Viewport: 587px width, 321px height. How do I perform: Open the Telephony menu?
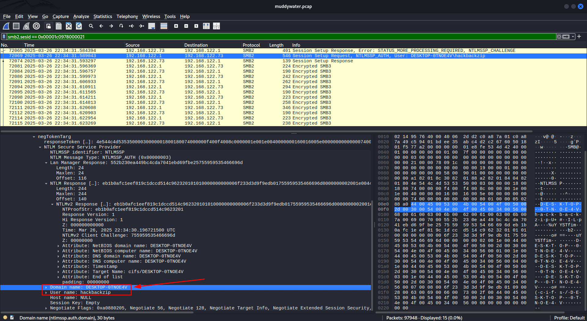(x=127, y=16)
